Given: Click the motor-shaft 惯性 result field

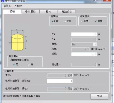Looking at the screenshot, I should [60, 89].
